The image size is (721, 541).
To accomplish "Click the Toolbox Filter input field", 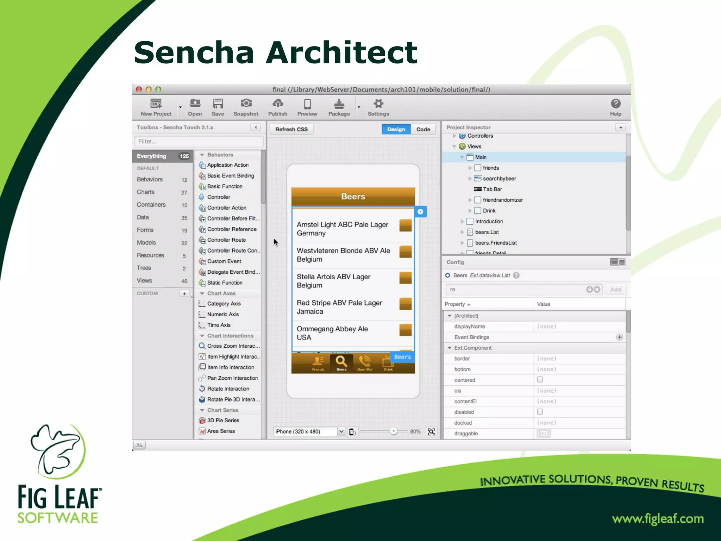I will coord(199,141).
